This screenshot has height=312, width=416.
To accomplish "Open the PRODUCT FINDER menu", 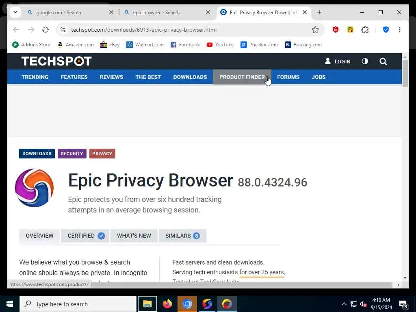I will (242, 77).
